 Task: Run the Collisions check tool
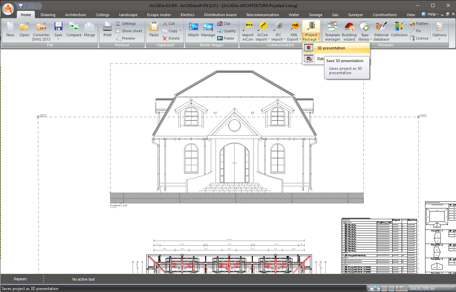point(399,30)
